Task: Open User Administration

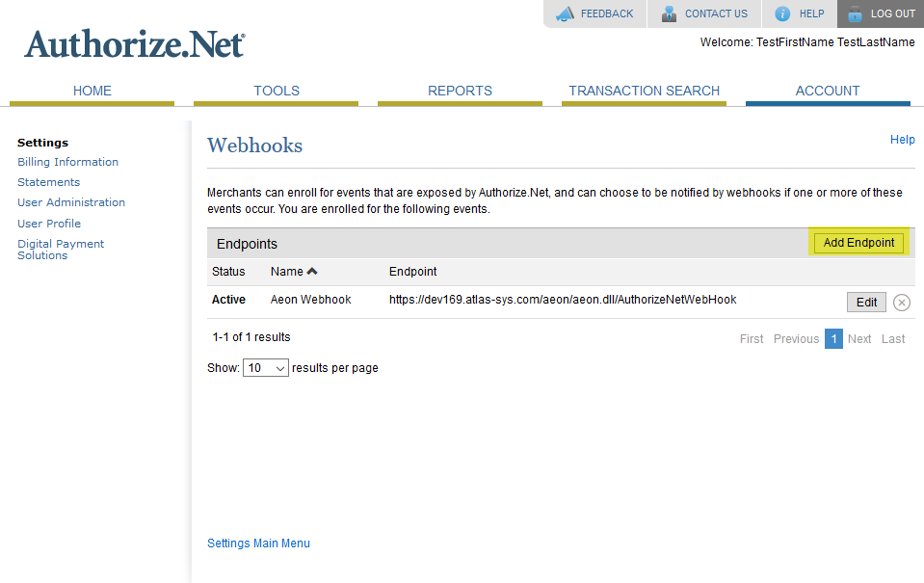Action: coord(71,202)
